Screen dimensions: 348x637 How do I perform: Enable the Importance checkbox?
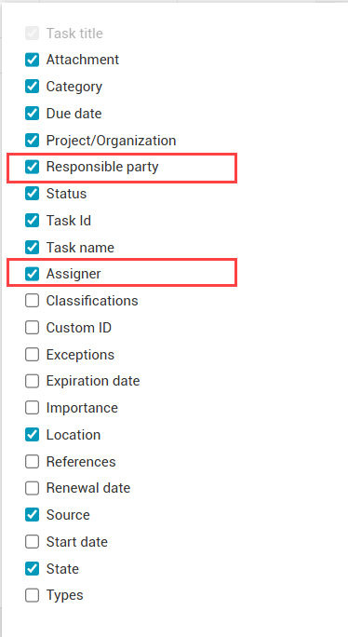(x=32, y=408)
